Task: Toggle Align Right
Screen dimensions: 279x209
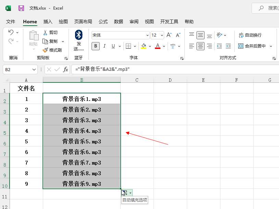Action: (x=209, y=46)
